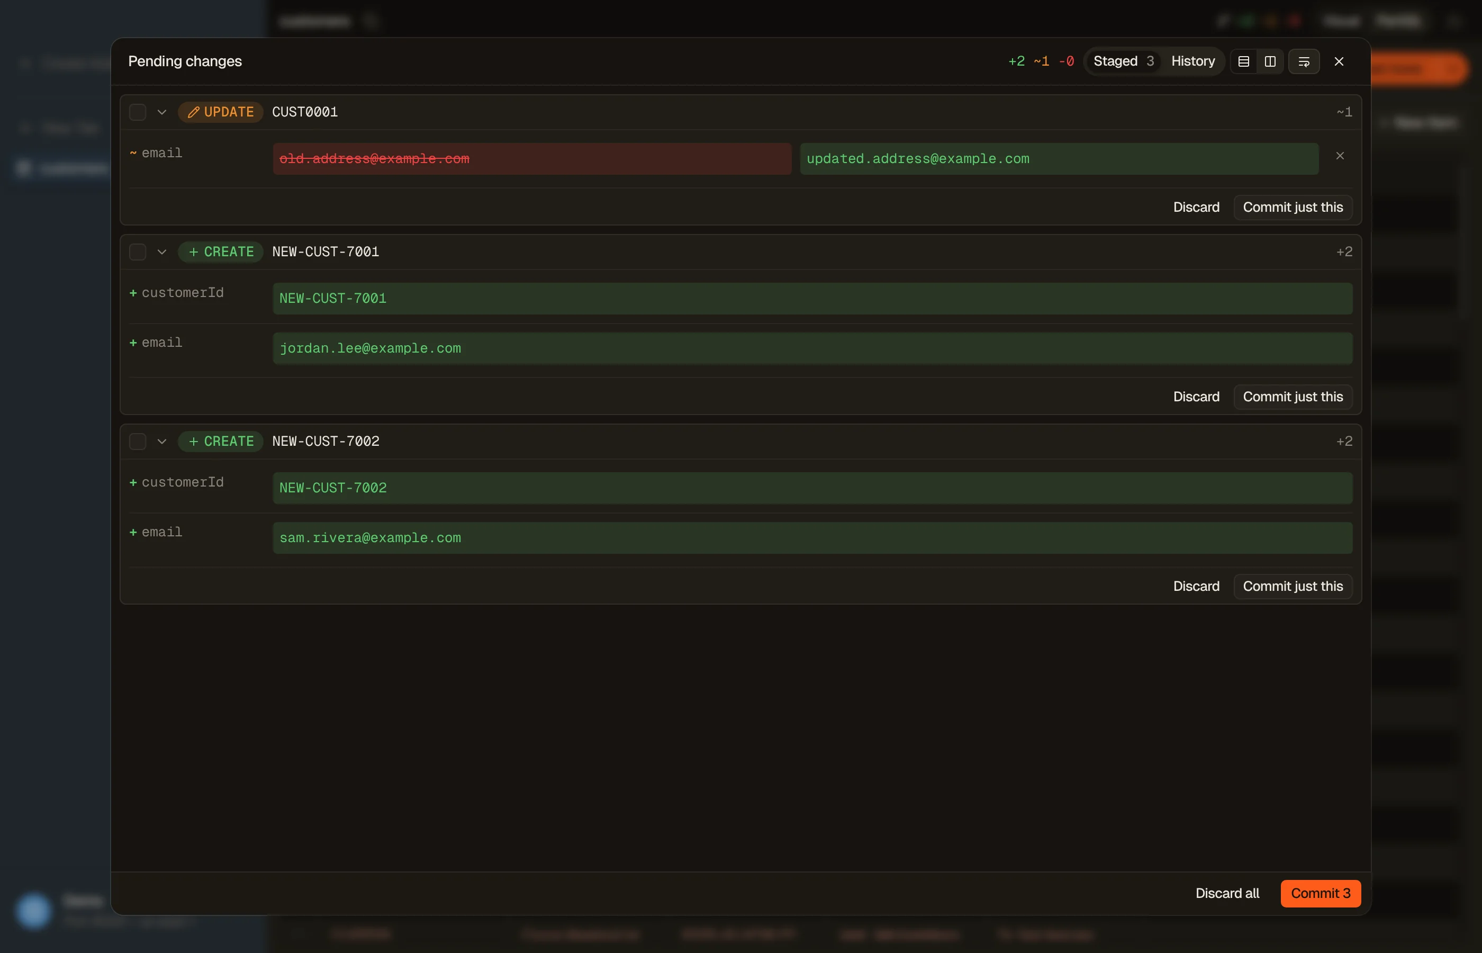Select the NEW-CUST-7001 change checkbox

[x=137, y=252]
